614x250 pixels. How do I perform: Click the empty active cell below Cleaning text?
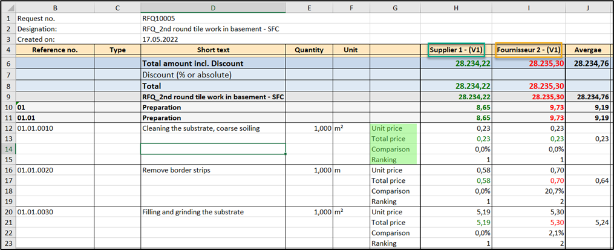point(213,149)
